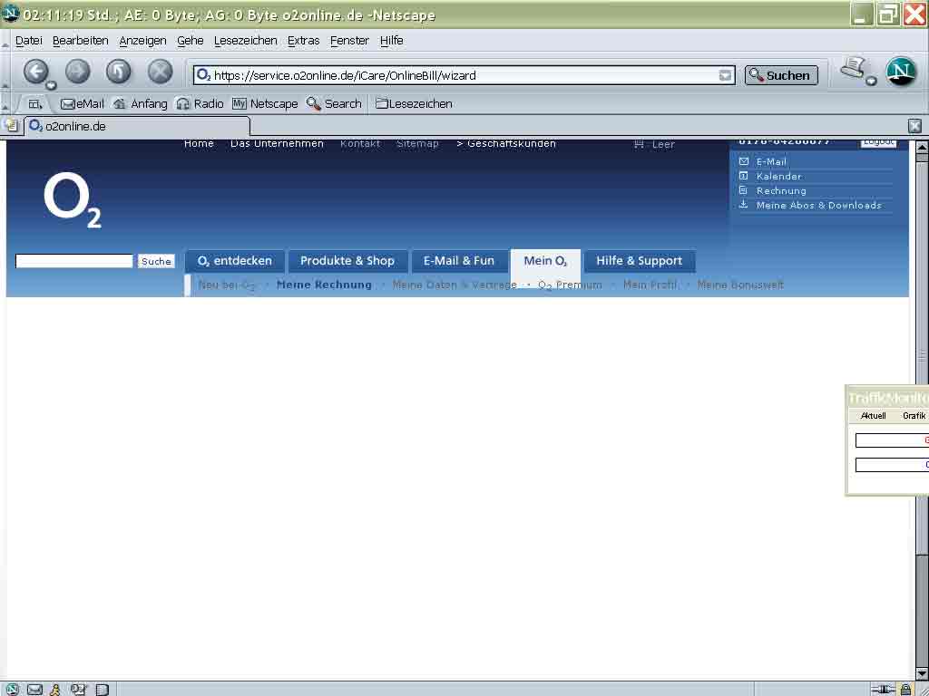929x696 pixels.
Task: Open the Extras menu
Action: tap(303, 40)
